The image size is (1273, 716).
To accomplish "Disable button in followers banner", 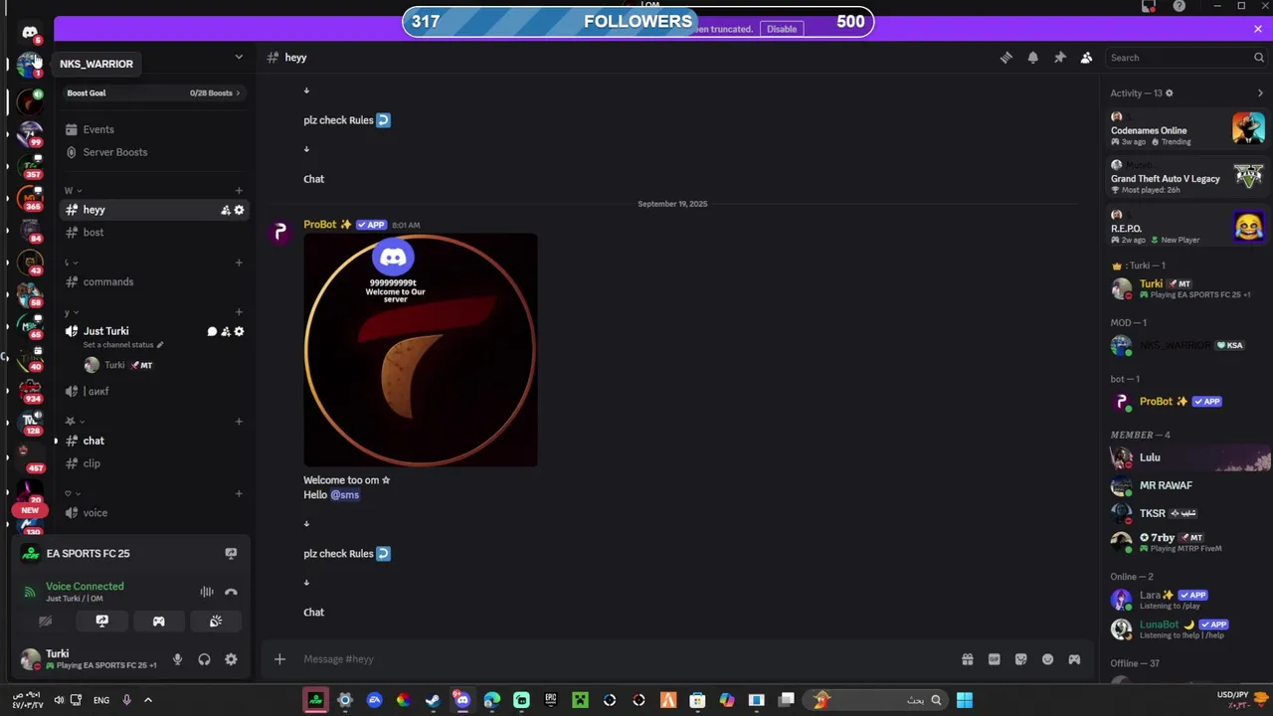I will tap(782, 29).
